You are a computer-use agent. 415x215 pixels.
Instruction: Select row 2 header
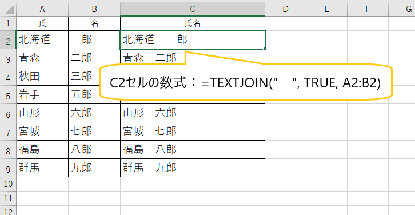pos(8,39)
